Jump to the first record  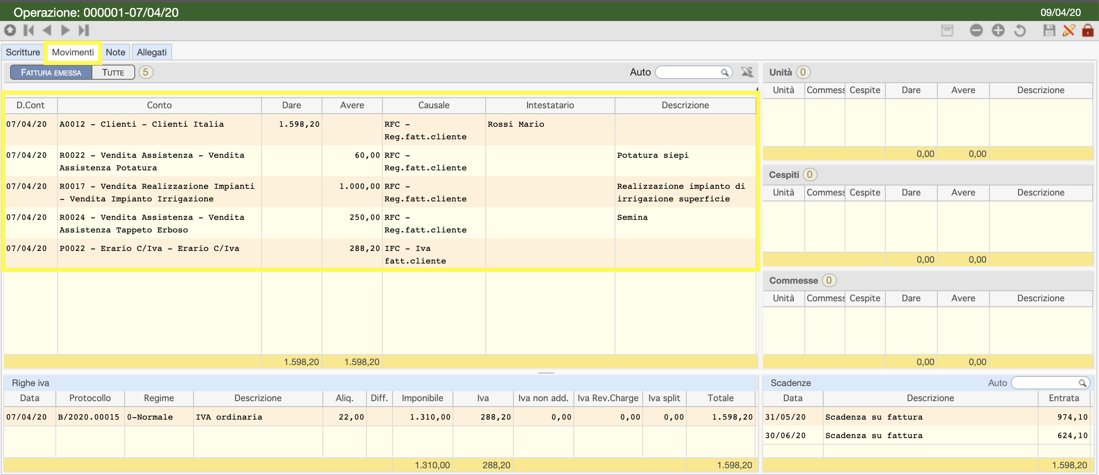(29, 30)
